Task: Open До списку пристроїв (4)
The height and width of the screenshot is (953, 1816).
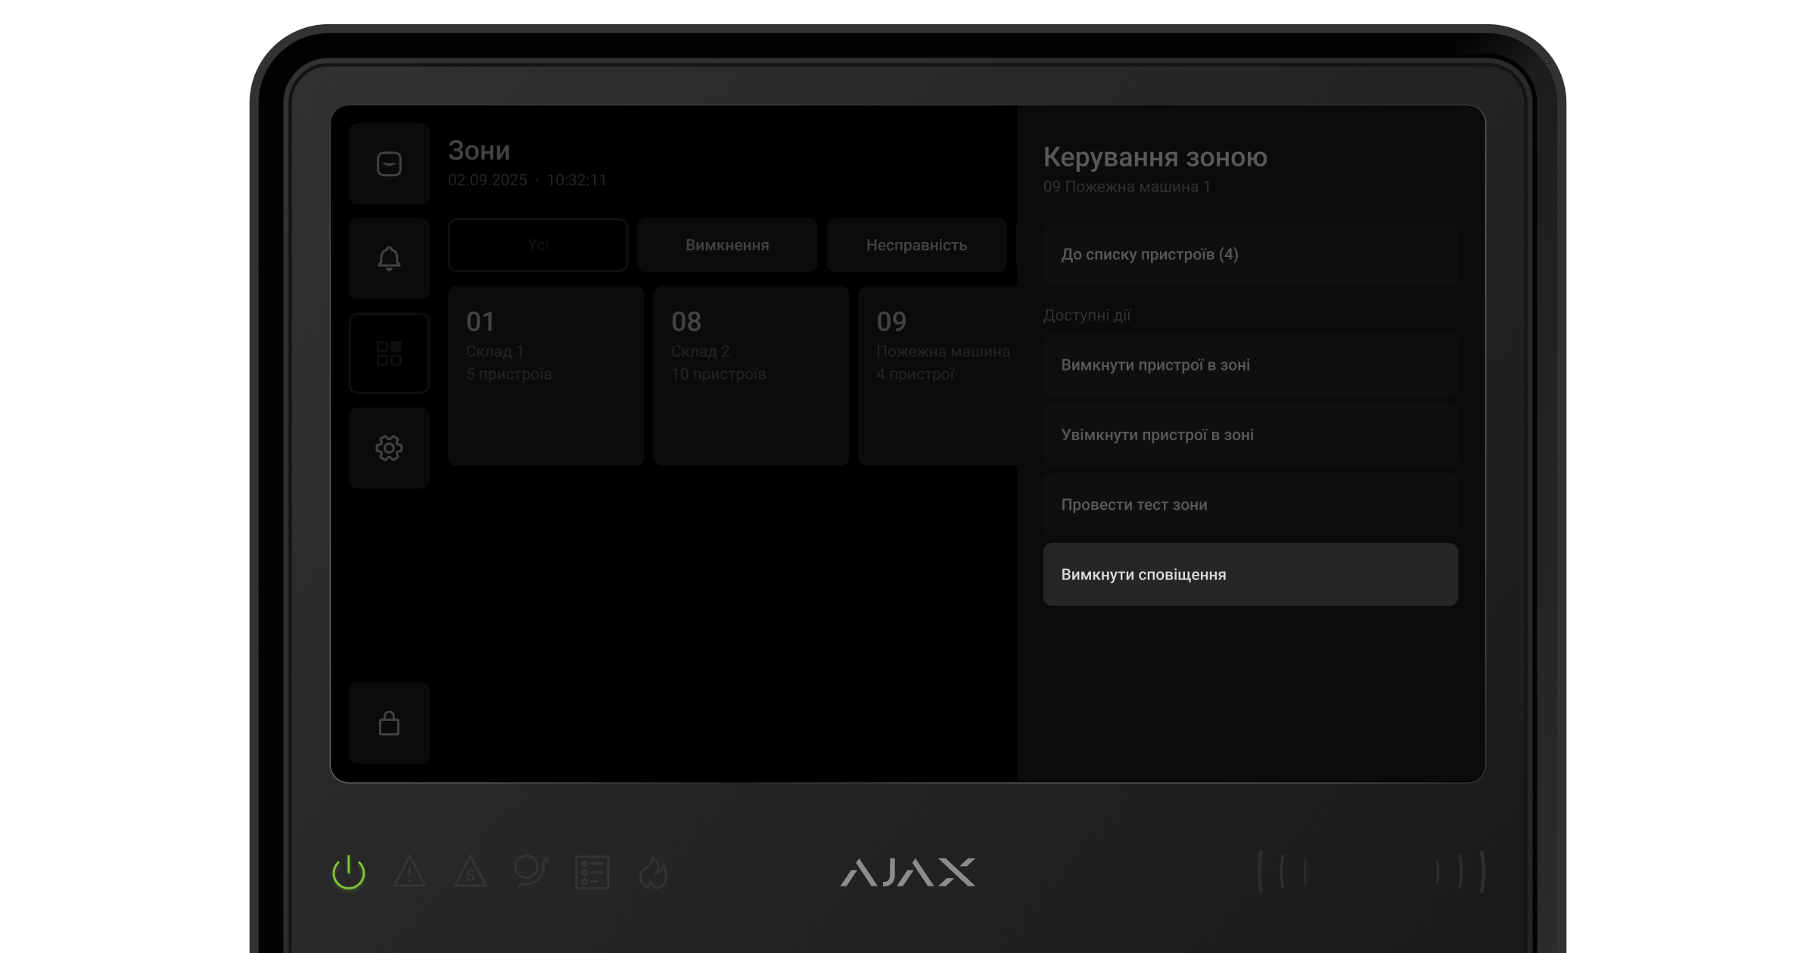Action: click(x=1250, y=254)
